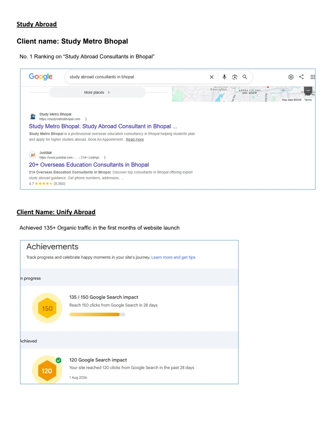Click the green checkmark on 120 badge
This screenshot has height=432, width=334.
tap(58, 360)
